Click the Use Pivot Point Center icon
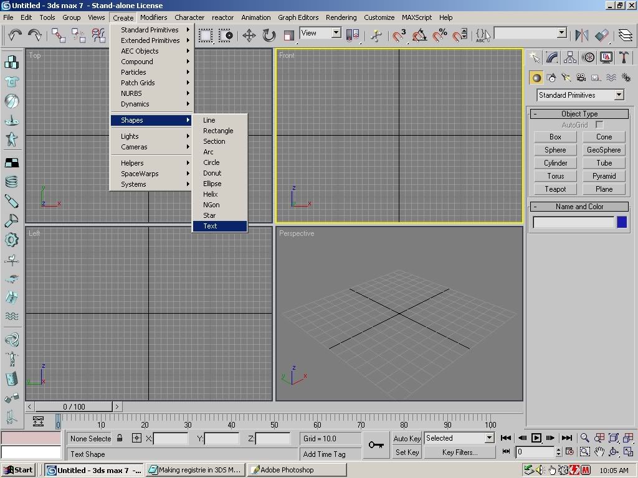The image size is (638, 478). coord(353,35)
